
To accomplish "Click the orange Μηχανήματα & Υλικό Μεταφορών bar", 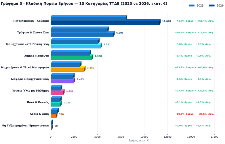I will (x=68, y=69).
